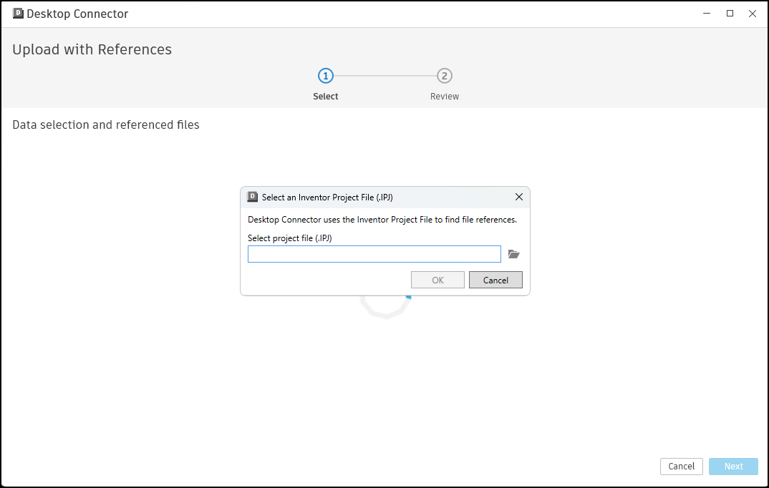Click the loading spinner behind the dialog
The image size is (769, 488).
(387, 306)
